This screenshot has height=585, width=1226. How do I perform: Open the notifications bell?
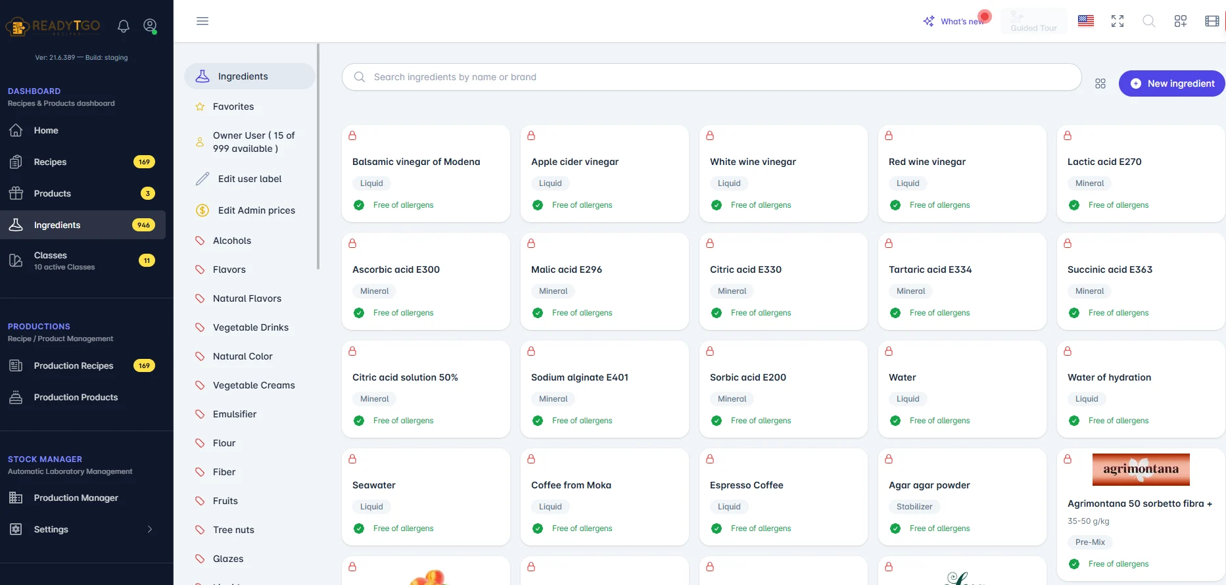pos(124,26)
